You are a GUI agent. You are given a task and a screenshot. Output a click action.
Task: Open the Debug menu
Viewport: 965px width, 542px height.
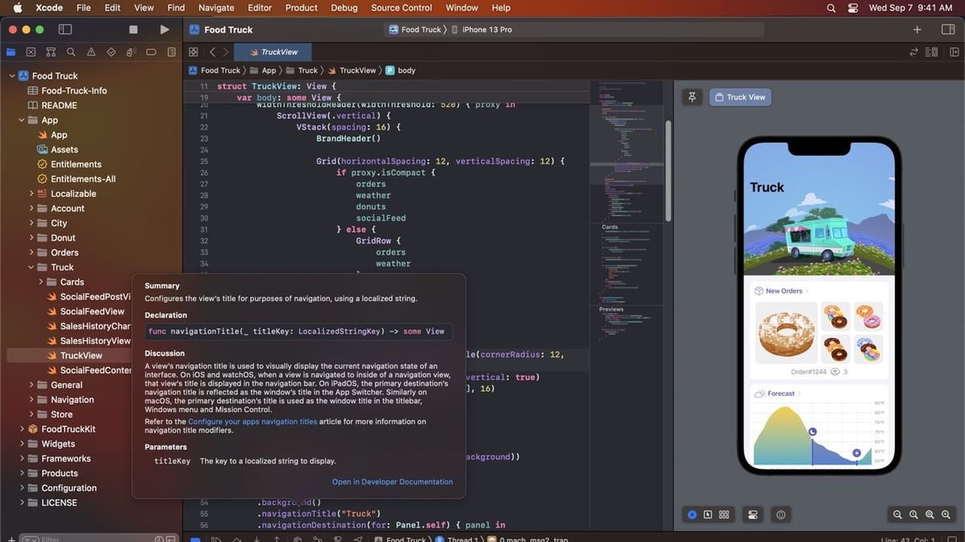343,7
